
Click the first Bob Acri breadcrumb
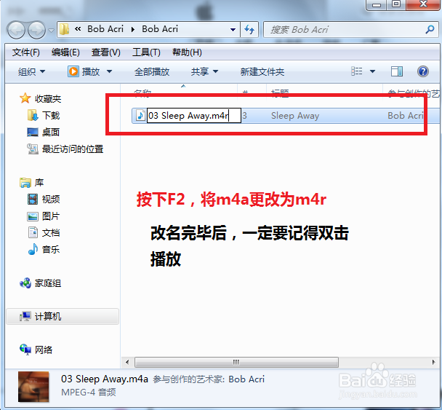coord(105,29)
